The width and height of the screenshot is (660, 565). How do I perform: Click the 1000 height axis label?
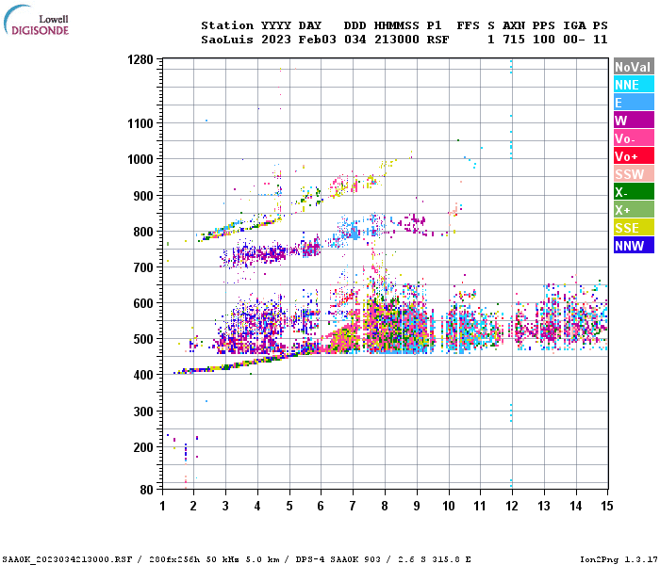pyautogui.click(x=140, y=159)
